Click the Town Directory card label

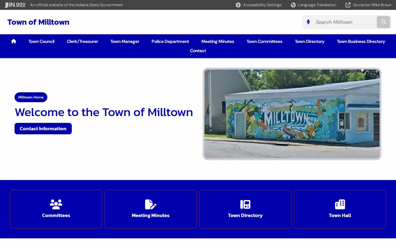click(x=245, y=216)
